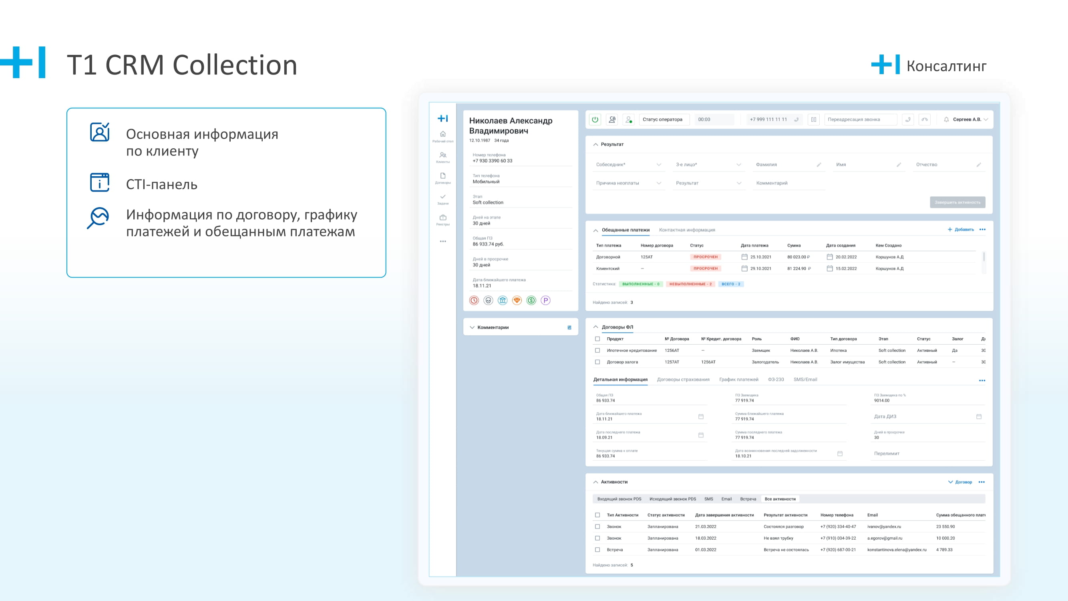The width and height of the screenshot is (1068, 601).
Task: Open the Клиенты sidebar icon
Action: pos(443,155)
